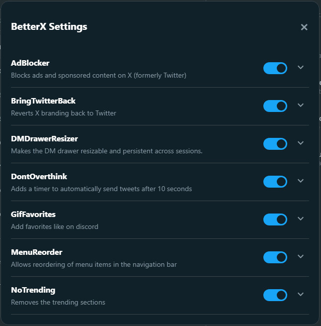The width and height of the screenshot is (321, 326).
Task: Expand the NoTrending chevron arrow
Action: tap(300, 294)
